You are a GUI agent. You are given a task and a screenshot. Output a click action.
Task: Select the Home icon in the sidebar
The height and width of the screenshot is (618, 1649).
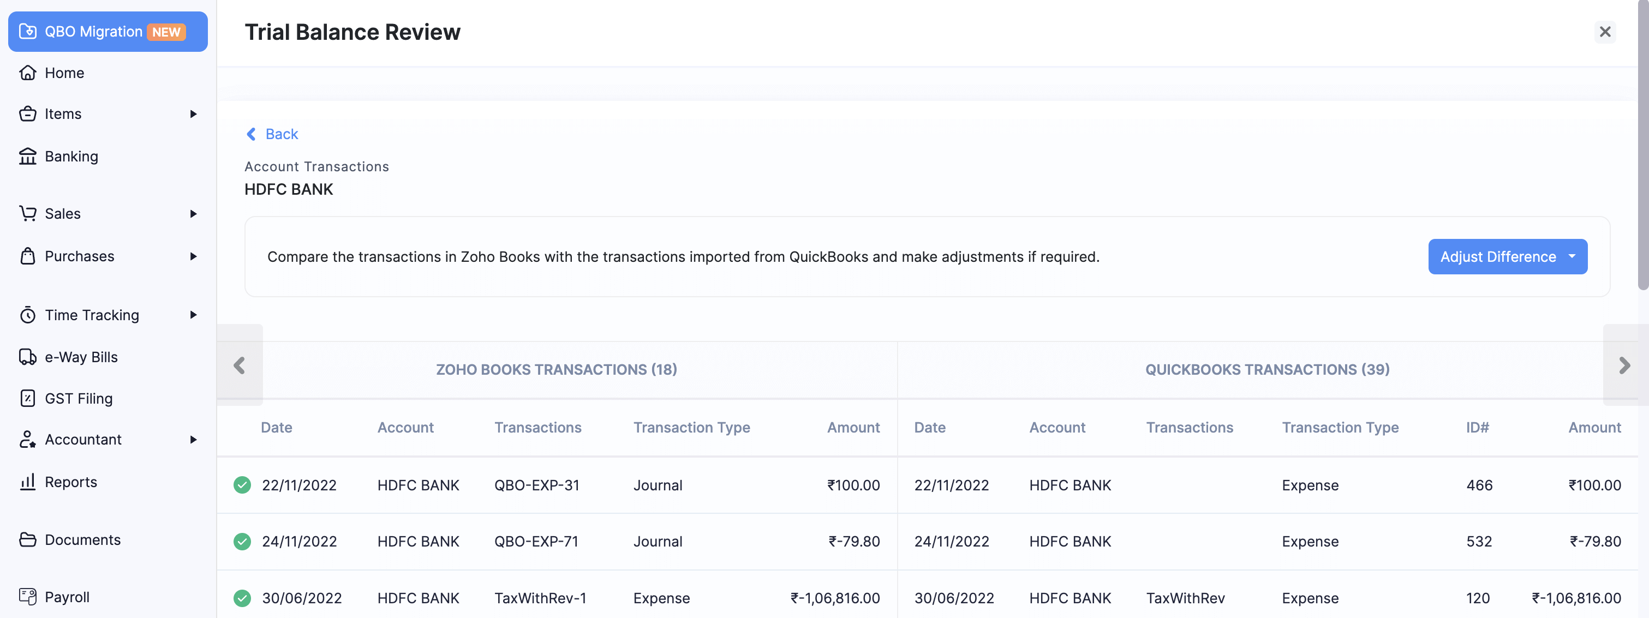(28, 73)
